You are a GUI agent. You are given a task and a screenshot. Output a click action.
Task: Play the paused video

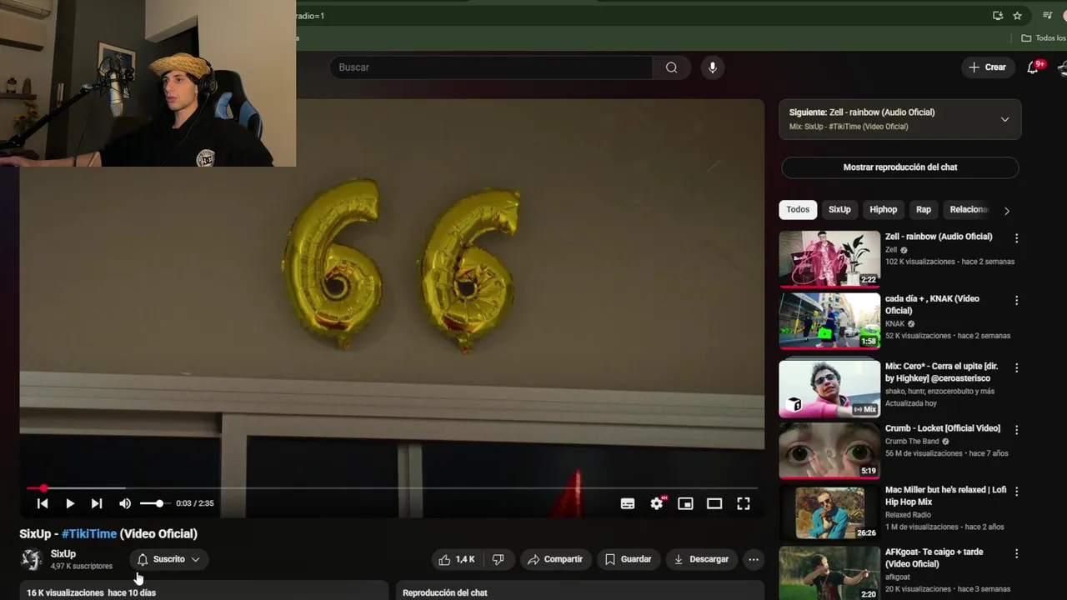coord(70,503)
